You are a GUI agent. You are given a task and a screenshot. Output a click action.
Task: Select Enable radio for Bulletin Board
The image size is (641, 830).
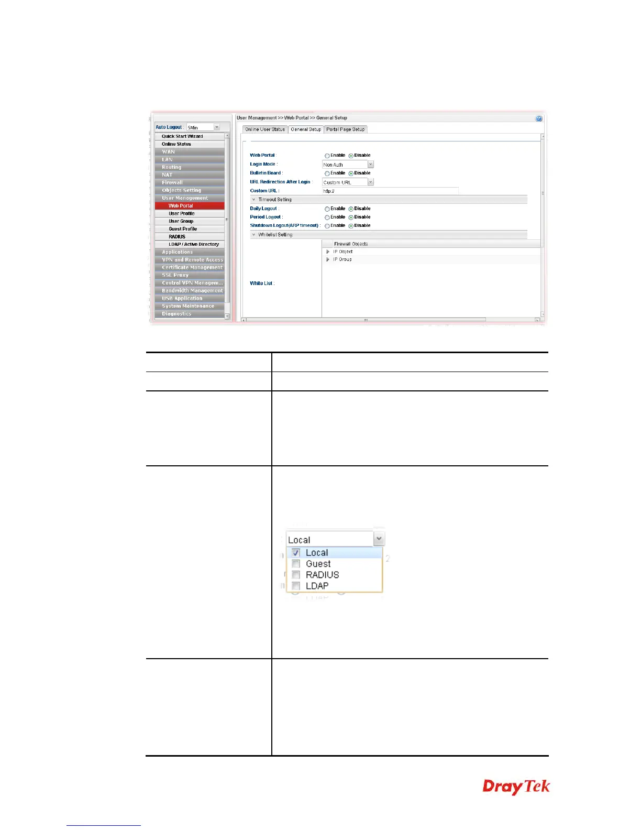pyautogui.click(x=327, y=173)
